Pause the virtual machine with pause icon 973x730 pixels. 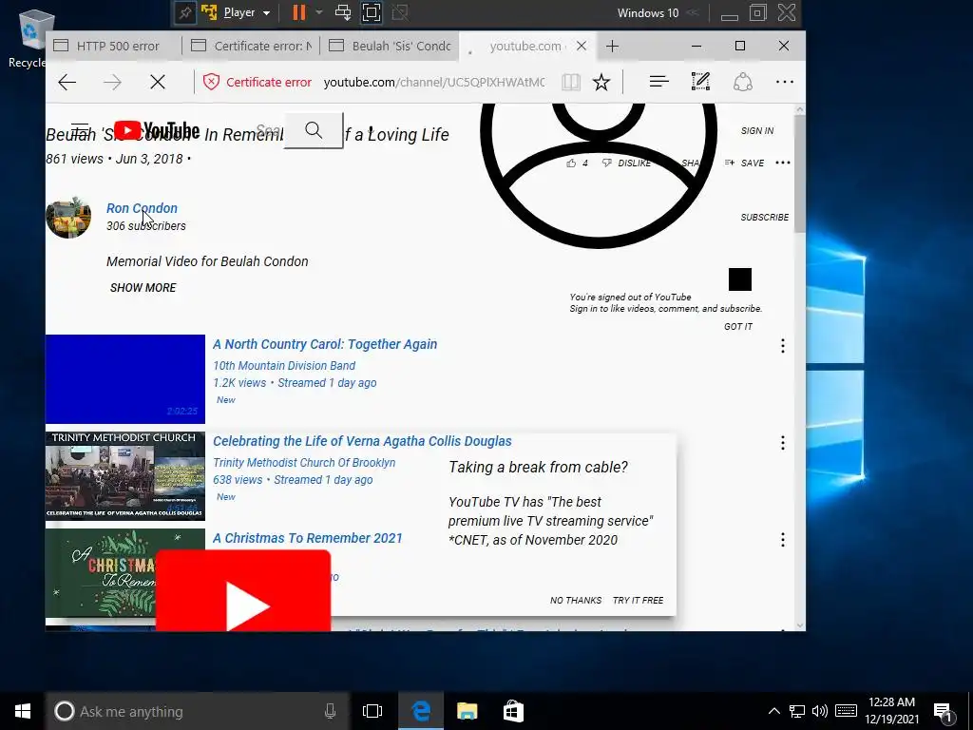pos(299,12)
